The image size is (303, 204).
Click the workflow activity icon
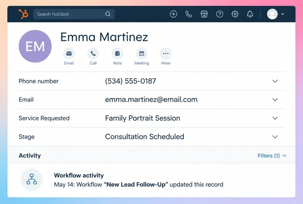(32, 179)
